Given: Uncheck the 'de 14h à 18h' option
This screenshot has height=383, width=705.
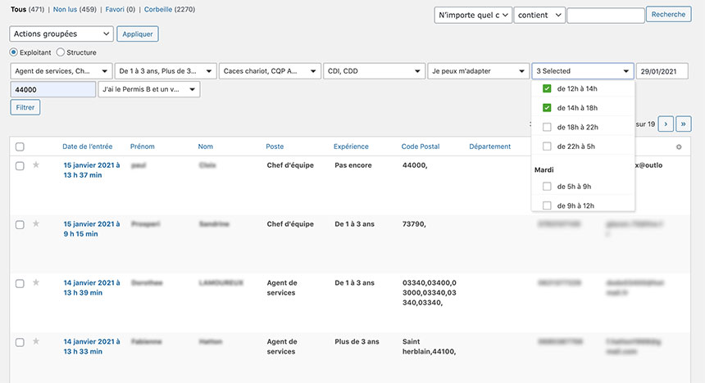Looking at the screenshot, I should click(x=547, y=108).
